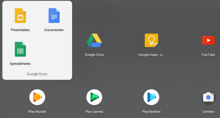Click the Documenten label text
This screenshot has width=220, height=118.
pyautogui.click(x=54, y=30)
